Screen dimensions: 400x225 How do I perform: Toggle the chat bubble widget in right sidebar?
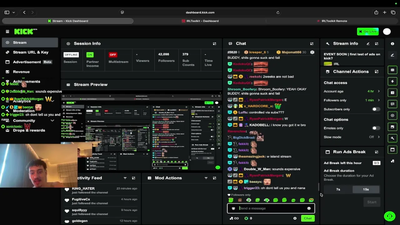392,104
